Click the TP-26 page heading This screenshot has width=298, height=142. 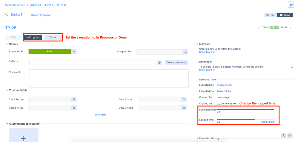(11, 28)
